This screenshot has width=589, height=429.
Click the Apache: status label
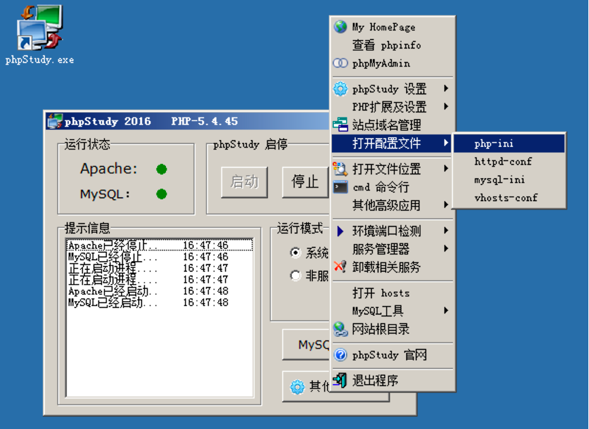(109, 169)
